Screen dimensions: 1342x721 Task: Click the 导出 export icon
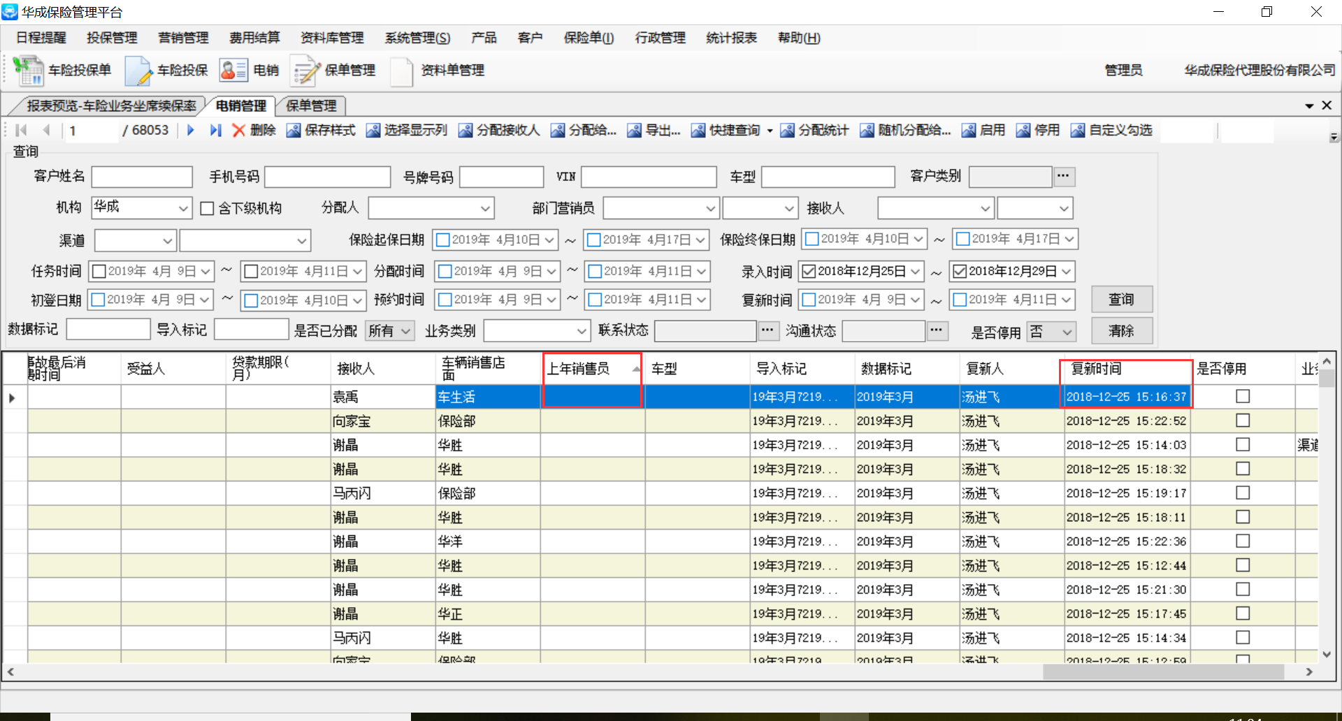(x=634, y=131)
